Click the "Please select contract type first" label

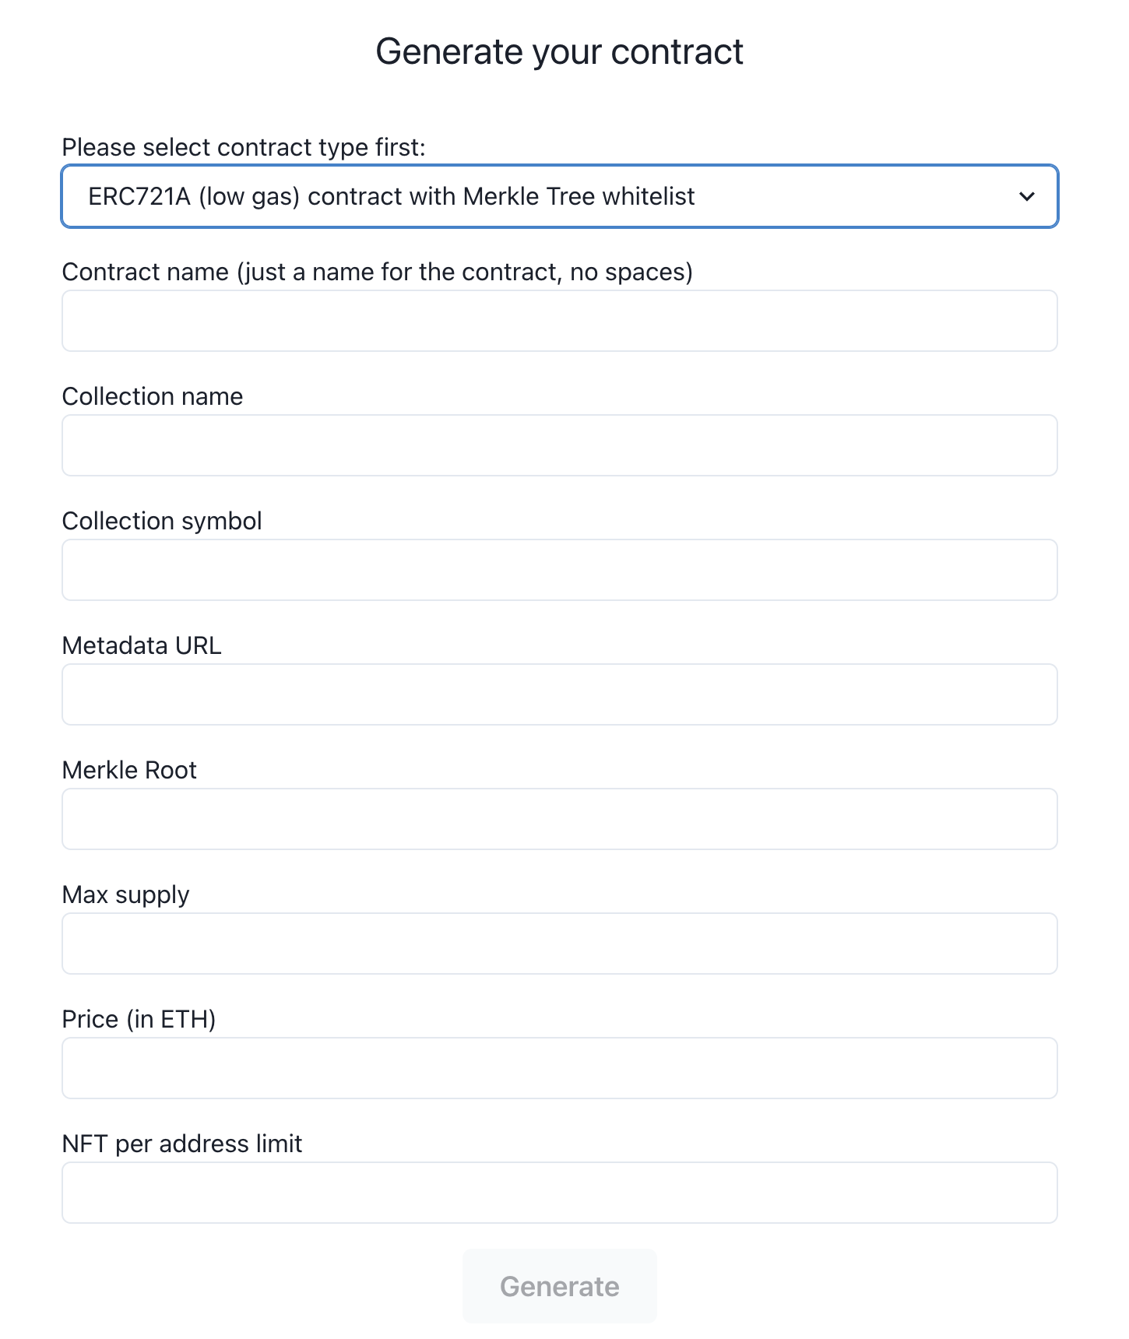click(244, 147)
